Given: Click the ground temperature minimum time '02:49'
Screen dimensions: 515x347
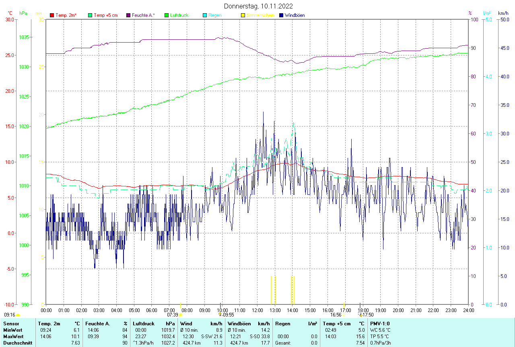Looking at the screenshot, I should coord(331,330).
